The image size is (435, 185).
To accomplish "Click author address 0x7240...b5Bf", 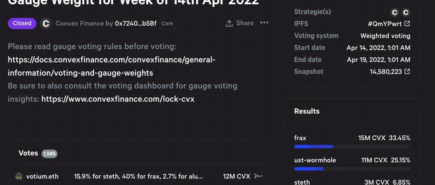I will tap(136, 23).
